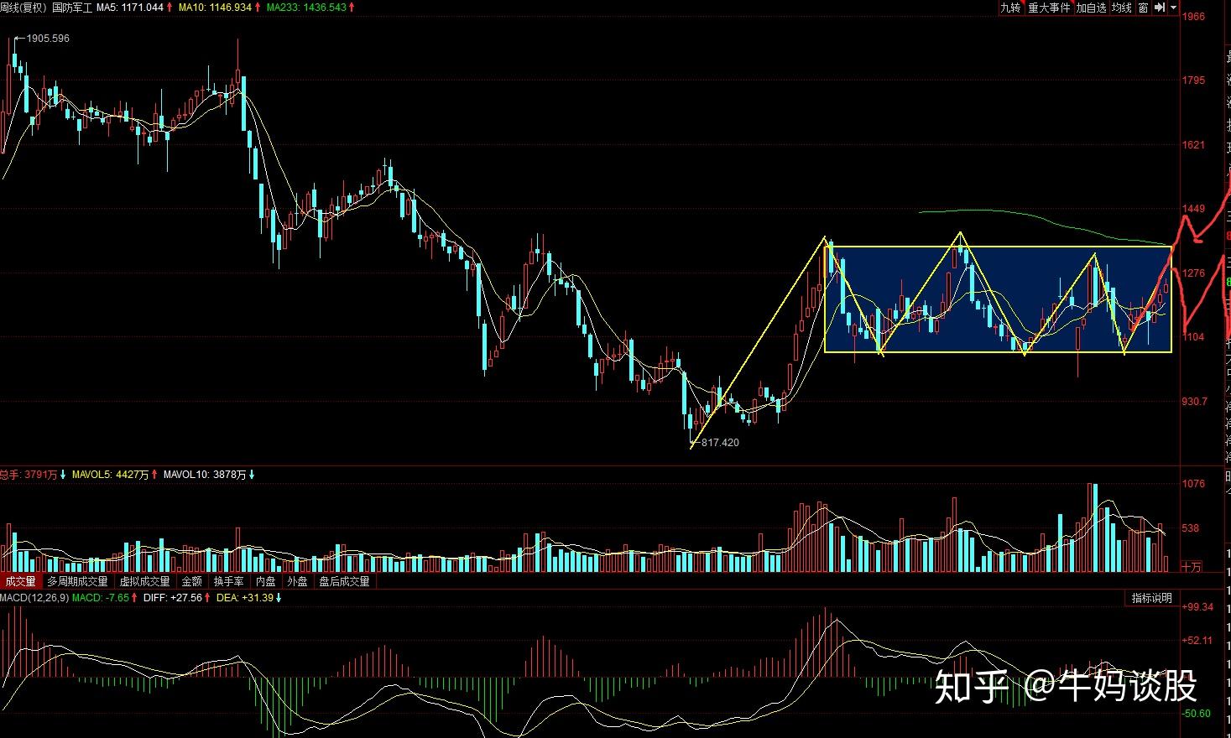Click the 1905.596 high price marker

48,39
